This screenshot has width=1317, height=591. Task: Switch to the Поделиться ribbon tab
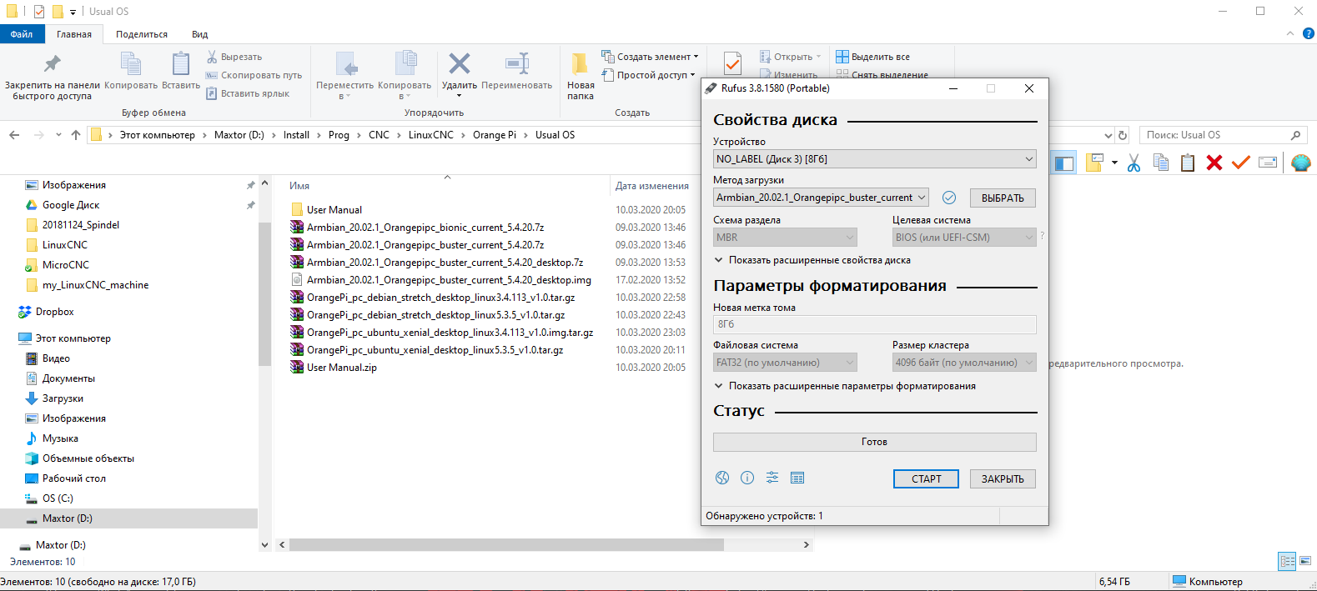(x=142, y=34)
